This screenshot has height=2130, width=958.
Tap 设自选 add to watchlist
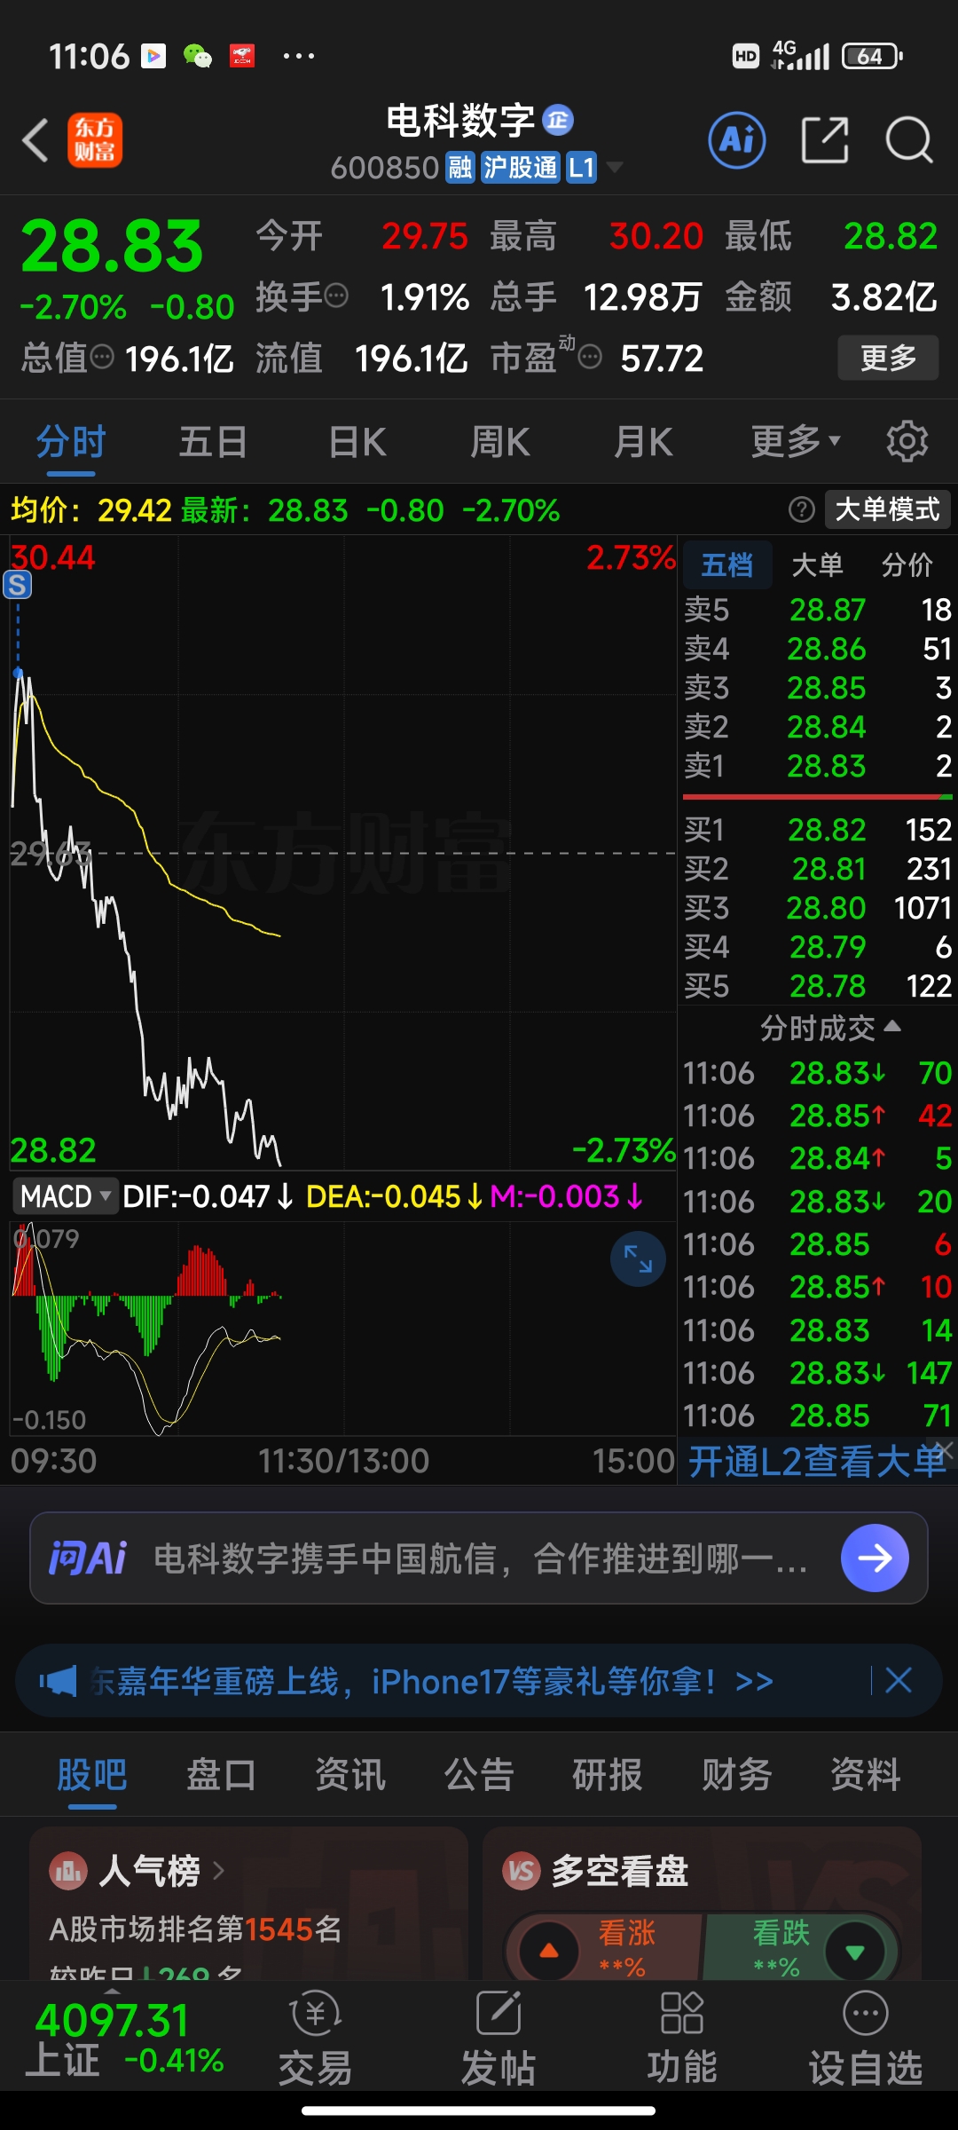866,2039
